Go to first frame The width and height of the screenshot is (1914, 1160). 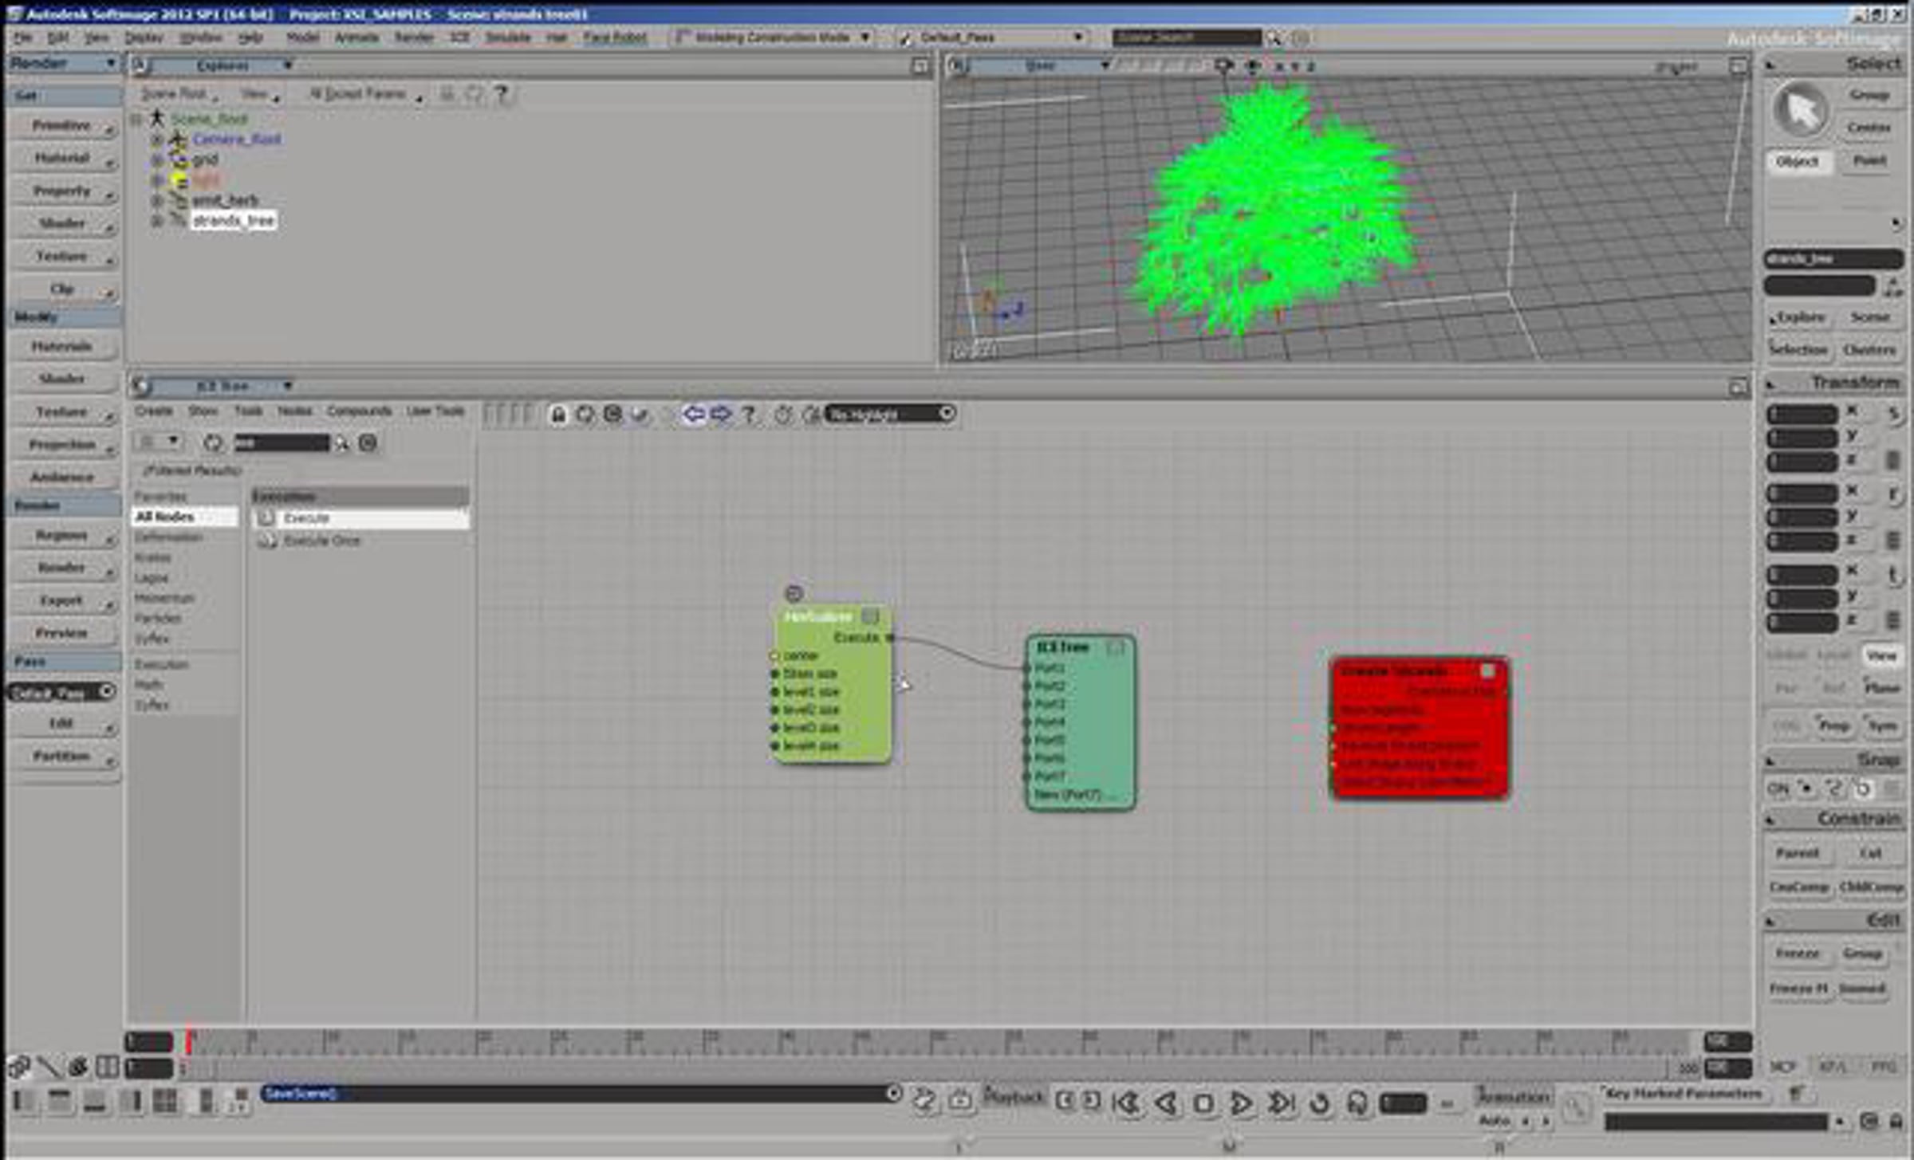[1127, 1103]
